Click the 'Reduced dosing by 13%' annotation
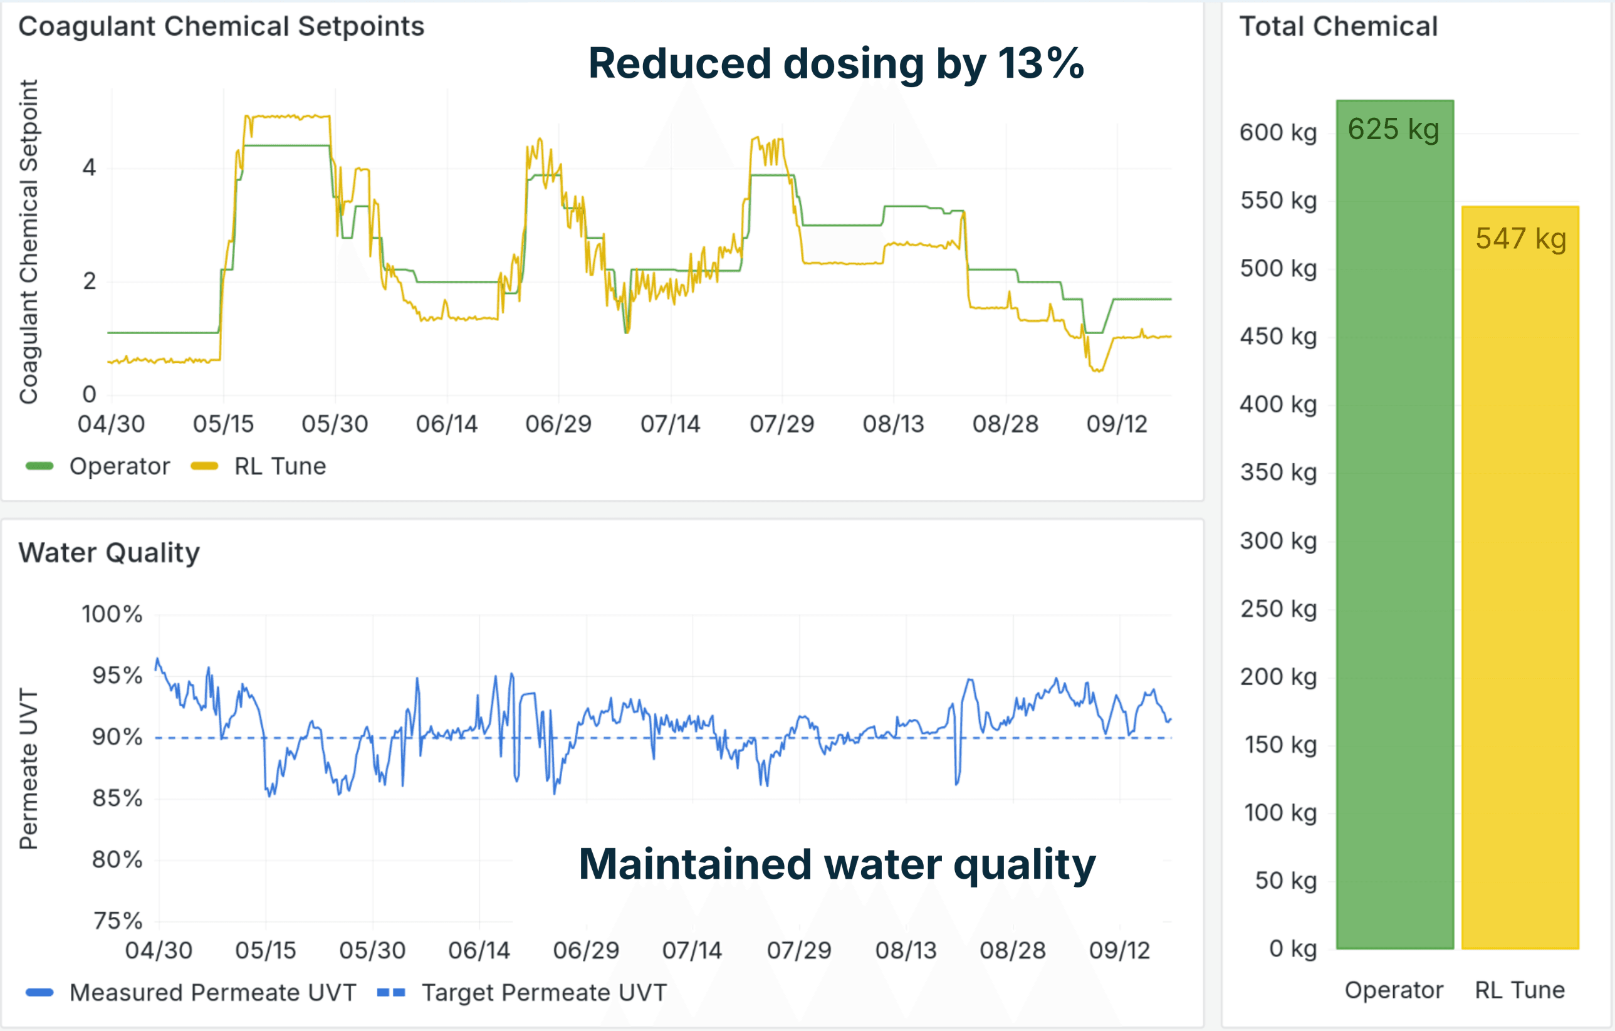The height and width of the screenshot is (1031, 1615). tap(835, 65)
